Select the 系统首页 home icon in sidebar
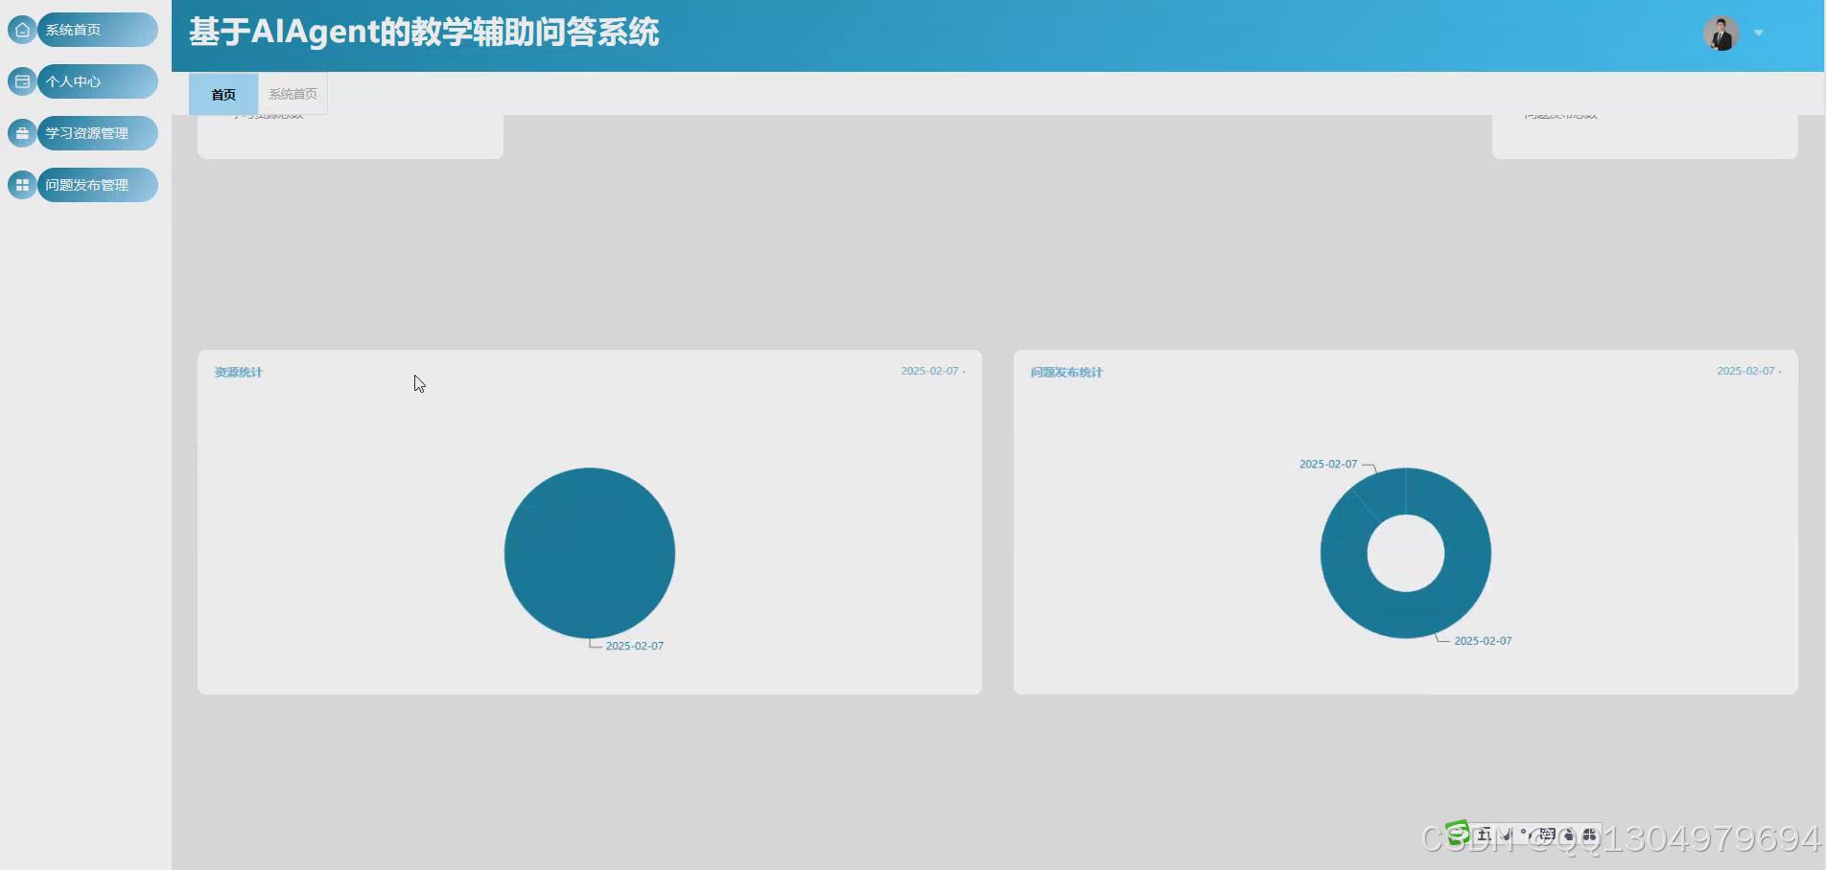This screenshot has width=1826, height=870. click(21, 30)
